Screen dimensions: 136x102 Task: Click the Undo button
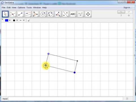click(x=121, y=12)
